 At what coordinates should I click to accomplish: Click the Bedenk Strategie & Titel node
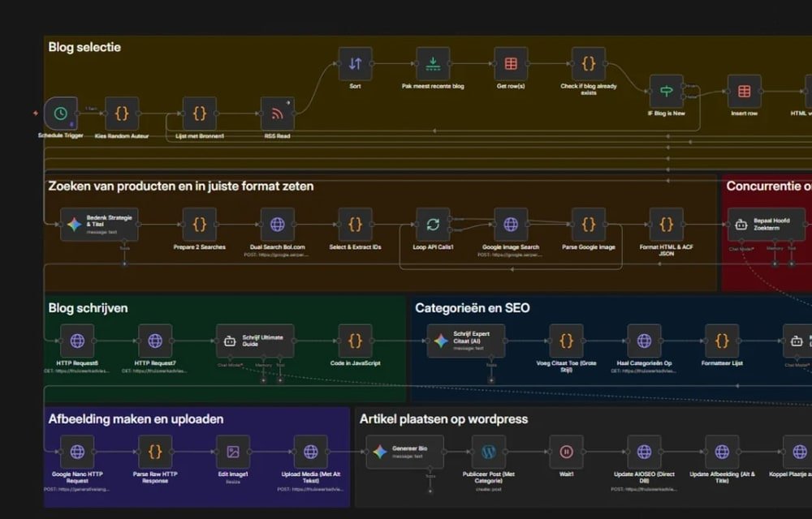pos(99,225)
